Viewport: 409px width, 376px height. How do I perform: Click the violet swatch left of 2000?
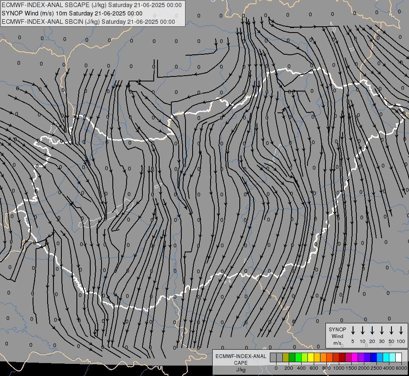pos(361,357)
